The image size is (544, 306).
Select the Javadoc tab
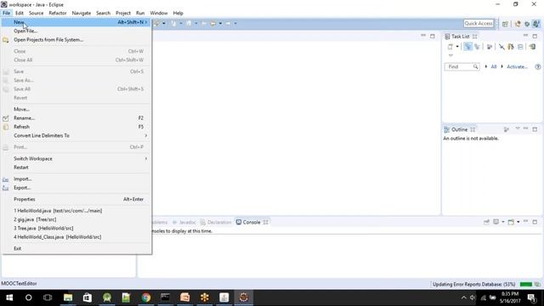click(x=184, y=223)
